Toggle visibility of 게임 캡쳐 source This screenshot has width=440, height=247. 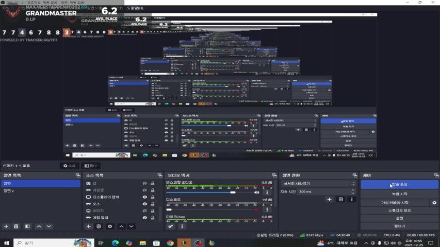pyautogui.click(x=144, y=218)
